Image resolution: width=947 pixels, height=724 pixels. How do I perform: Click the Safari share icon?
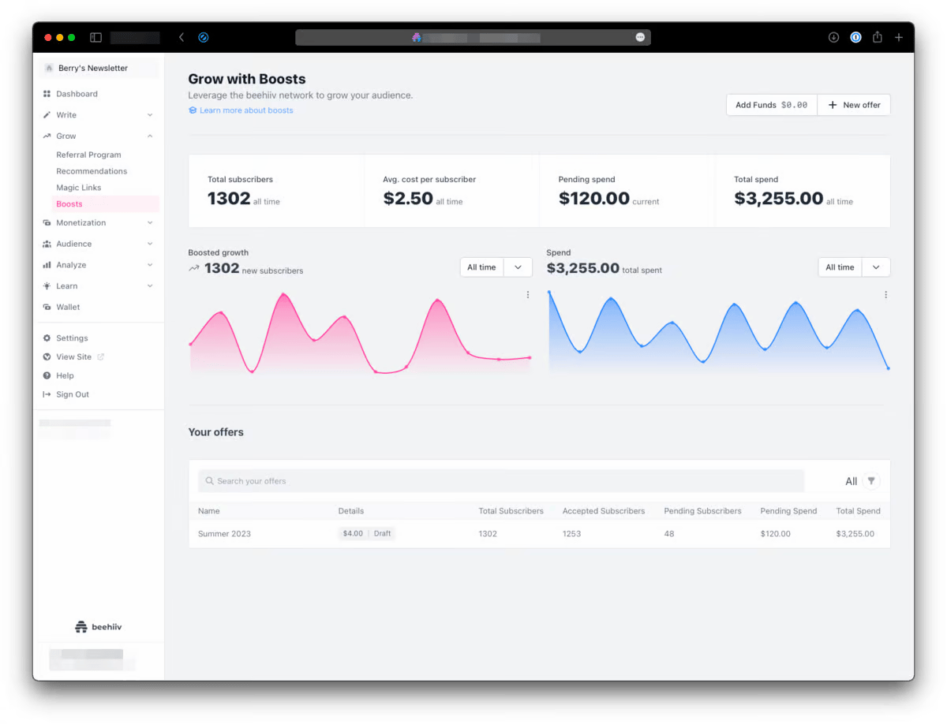(878, 37)
